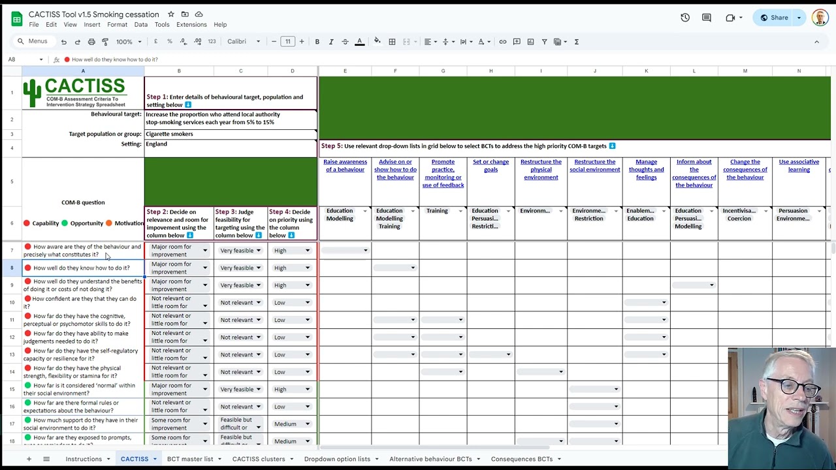Collapse the toolbar with the chevron
The image size is (836, 470).
[x=816, y=42]
